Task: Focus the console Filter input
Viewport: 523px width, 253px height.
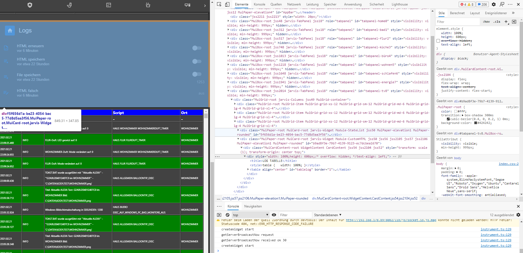Action: (295, 215)
